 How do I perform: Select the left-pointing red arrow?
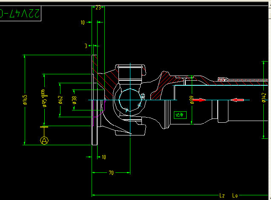tap(238, 100)
